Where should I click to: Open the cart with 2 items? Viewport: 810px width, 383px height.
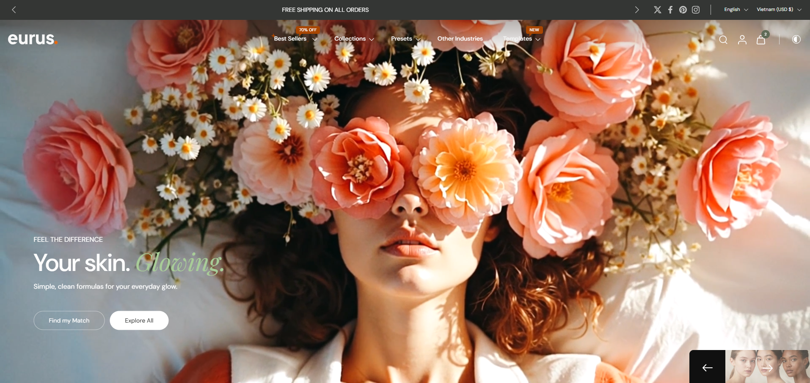click(x=761, y=40)
